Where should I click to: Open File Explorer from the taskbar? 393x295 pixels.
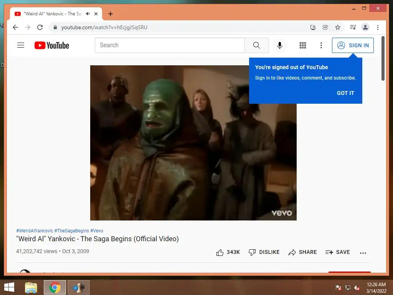pos(31,287)
